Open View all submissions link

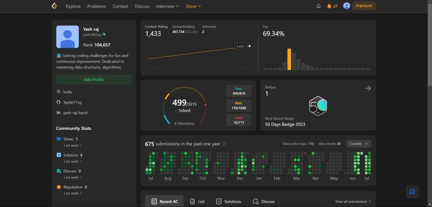(x=353, y=202)
